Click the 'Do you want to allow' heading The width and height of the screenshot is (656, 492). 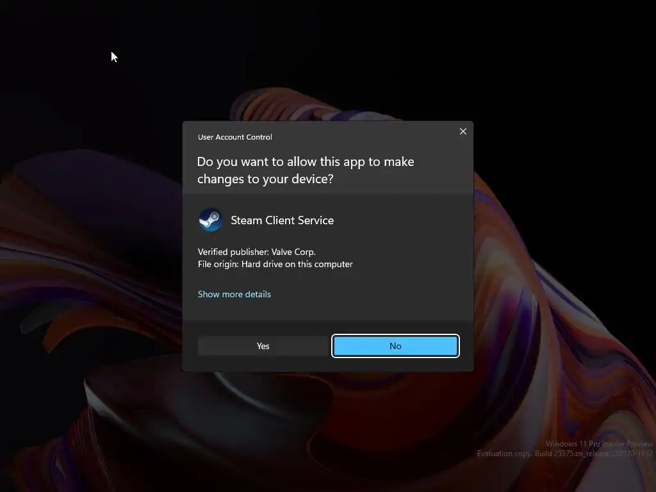pyautogui.click(x=306, y=170)
